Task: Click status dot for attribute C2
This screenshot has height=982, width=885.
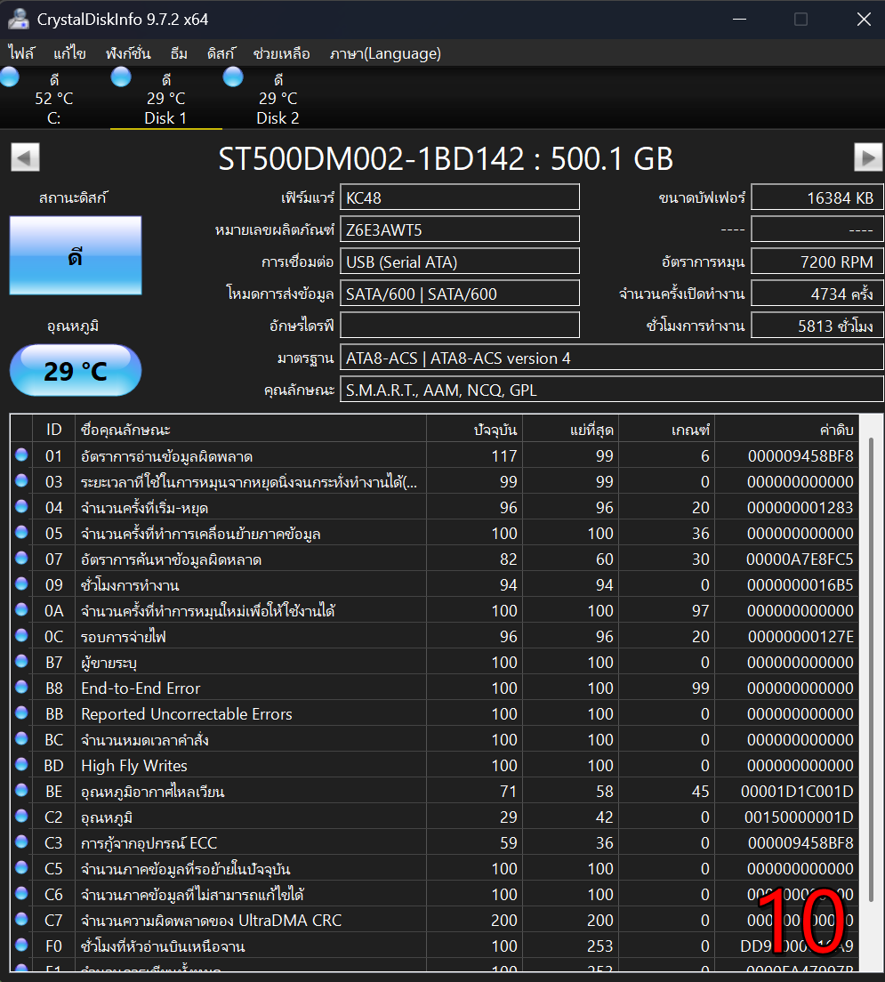Action: tap(21, 817)
